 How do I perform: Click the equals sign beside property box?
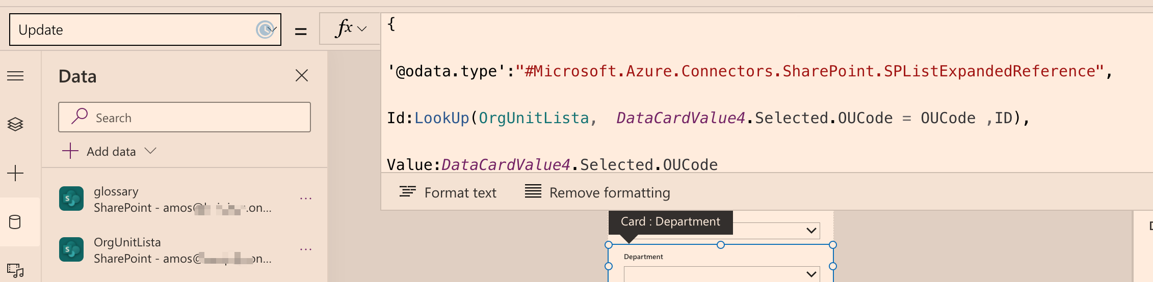301,31
